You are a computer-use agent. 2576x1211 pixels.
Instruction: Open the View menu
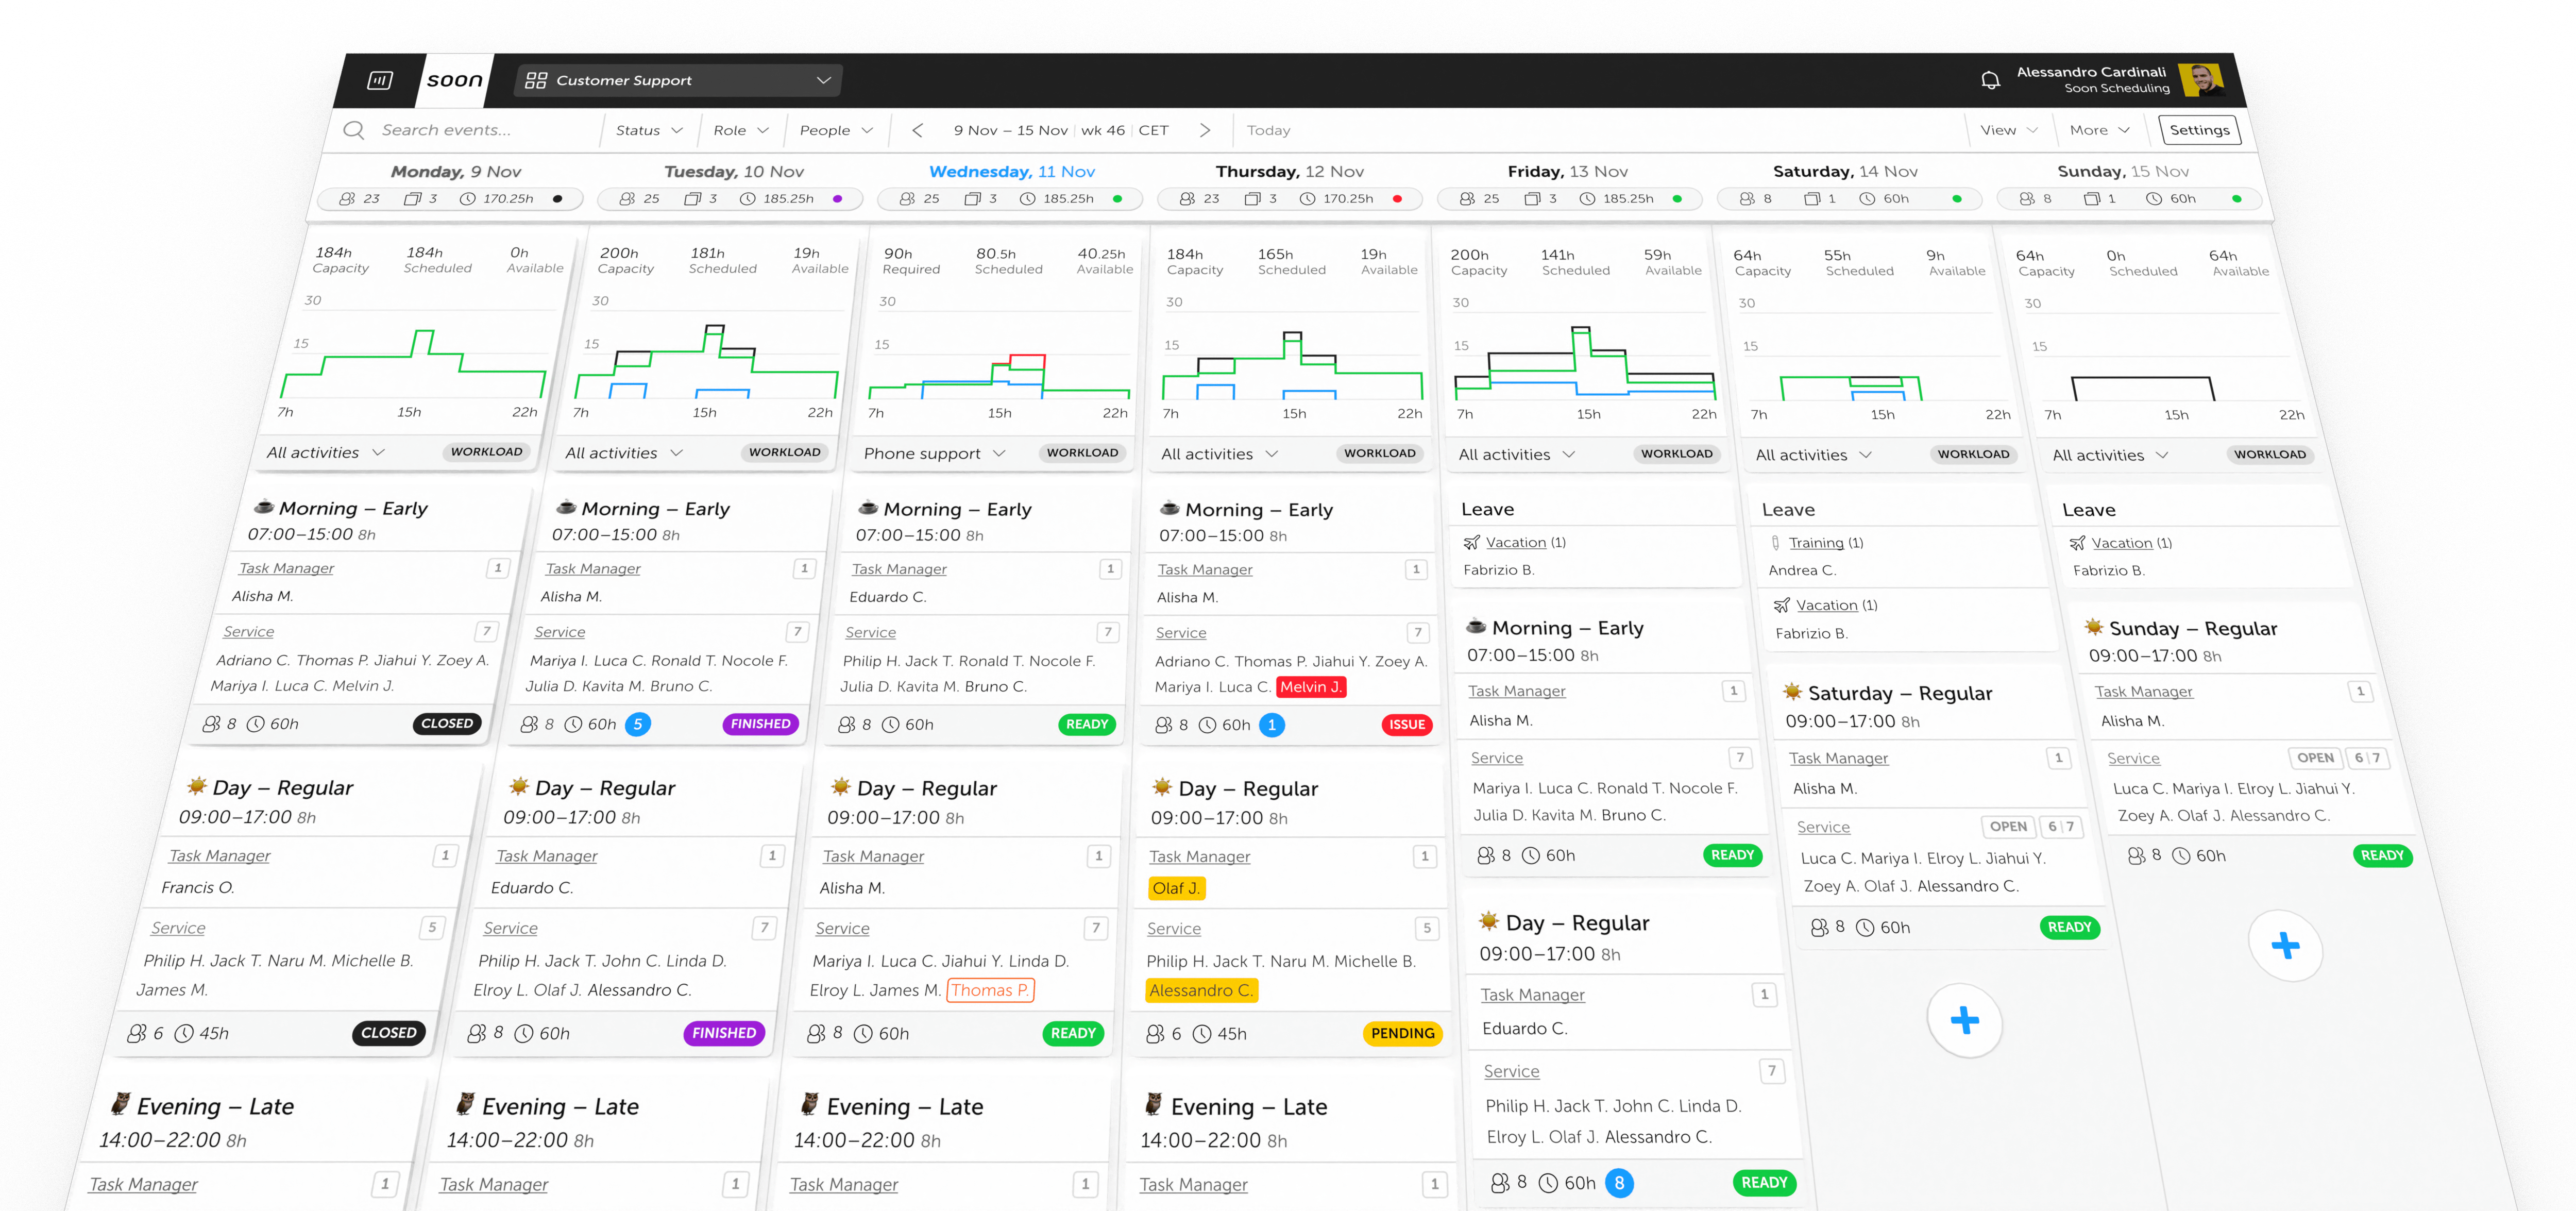(2008, 130)
